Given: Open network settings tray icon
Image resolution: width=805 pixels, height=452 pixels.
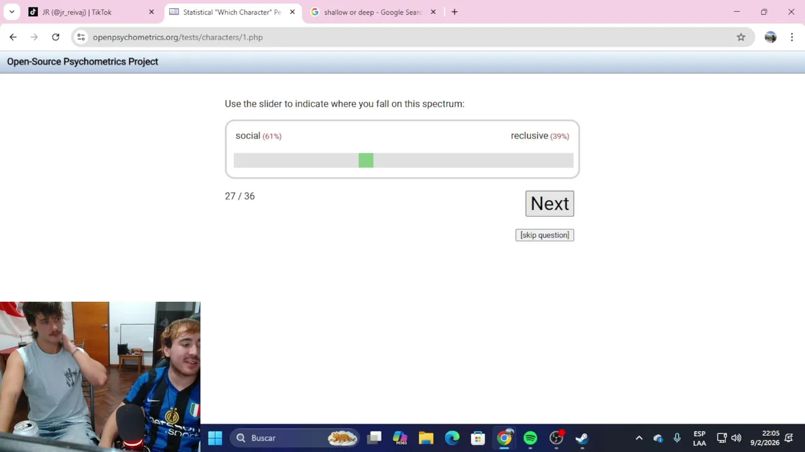Looking at the screenshot, I should (722, 438).
